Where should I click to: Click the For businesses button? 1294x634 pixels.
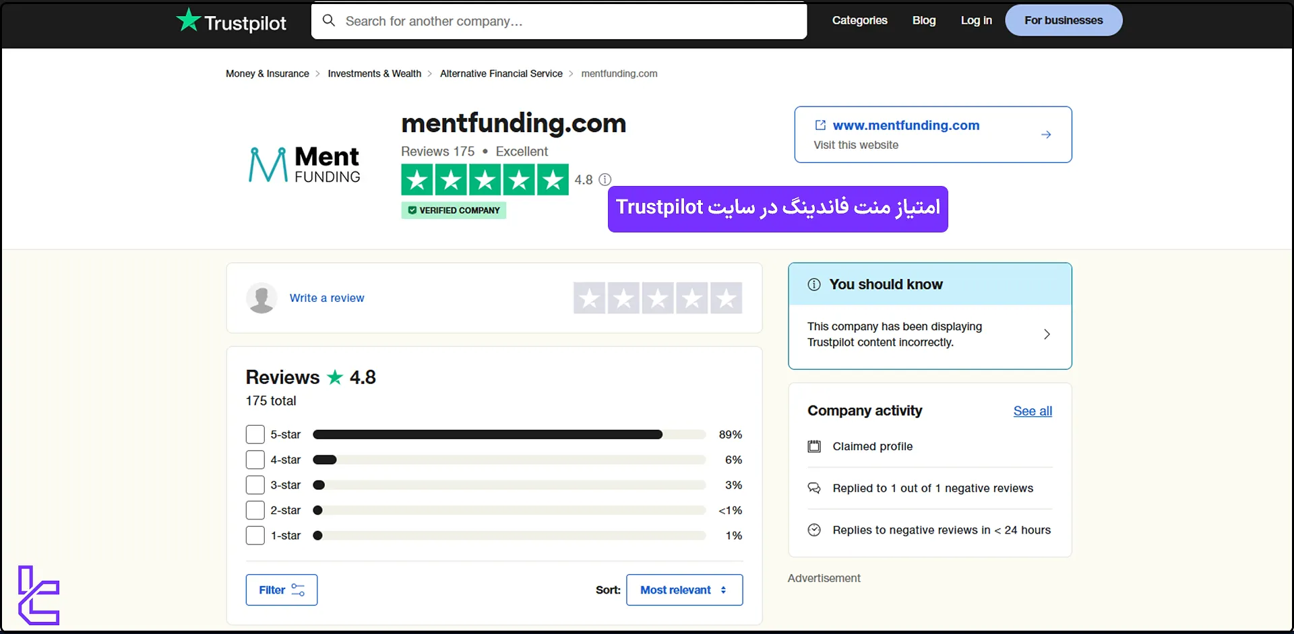point(1064,20)
